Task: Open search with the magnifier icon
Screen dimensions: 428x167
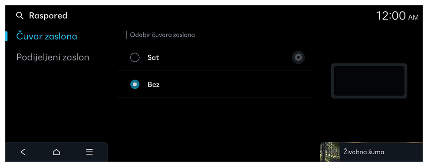Action: tap(19, 16)
